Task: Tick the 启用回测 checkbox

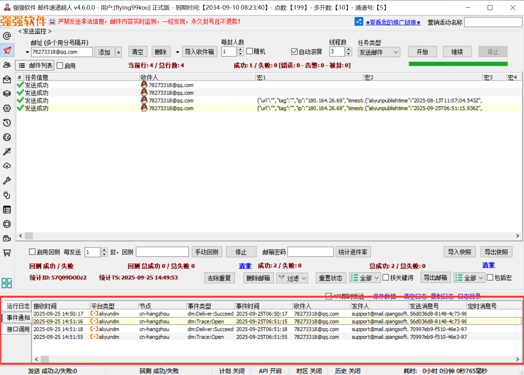Action: (32, 252)
